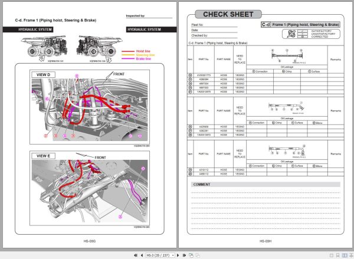Click the 'Brake line' legend label
This screenshot has height=259, width=354.
[143, 59]
